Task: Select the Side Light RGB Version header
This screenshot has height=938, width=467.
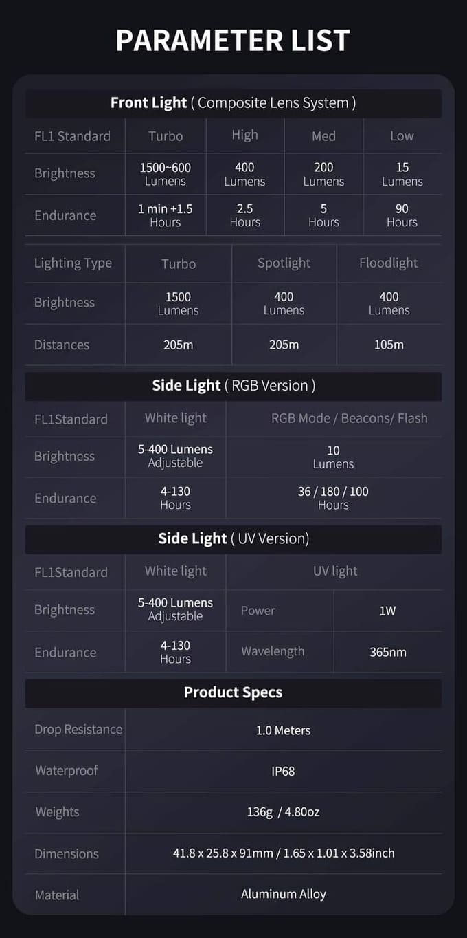Action: point(233,386)
